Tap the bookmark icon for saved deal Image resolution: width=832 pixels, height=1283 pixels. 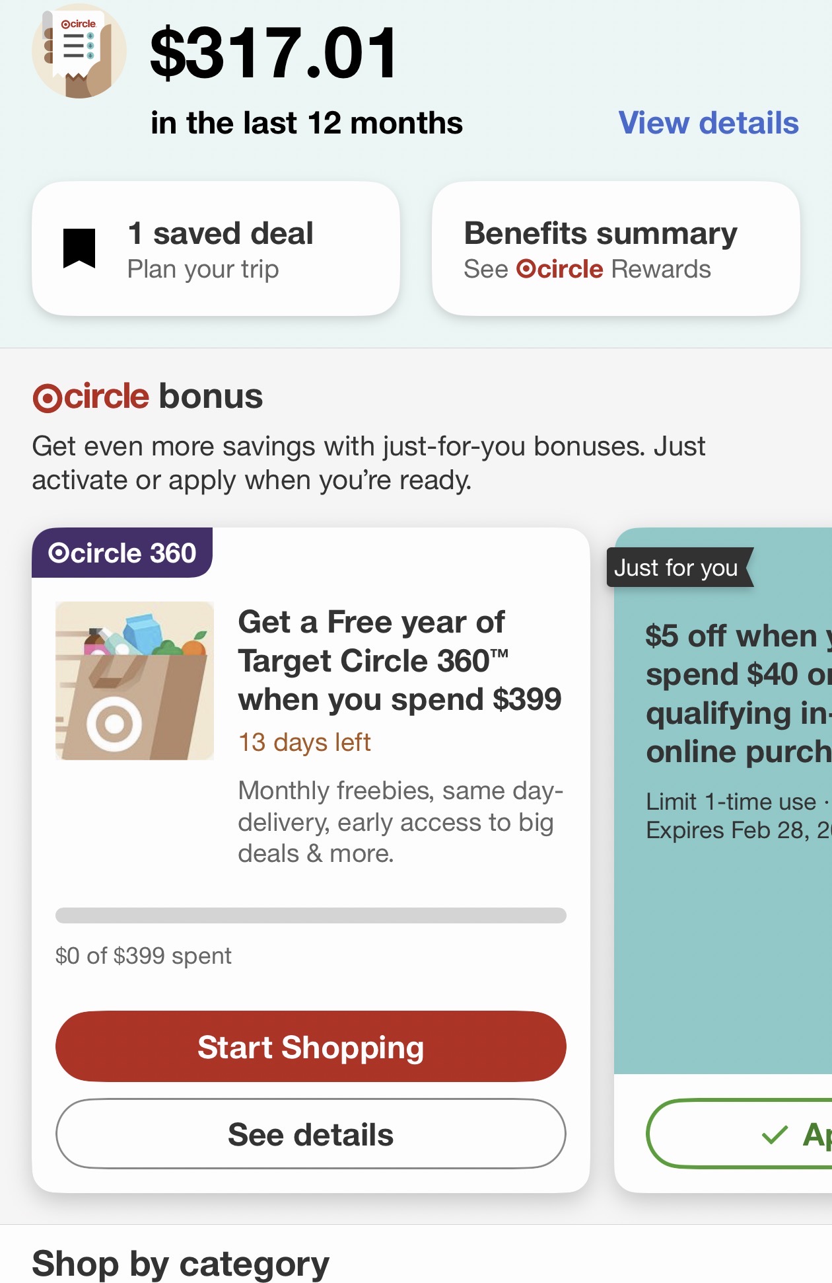pos(79,249)
